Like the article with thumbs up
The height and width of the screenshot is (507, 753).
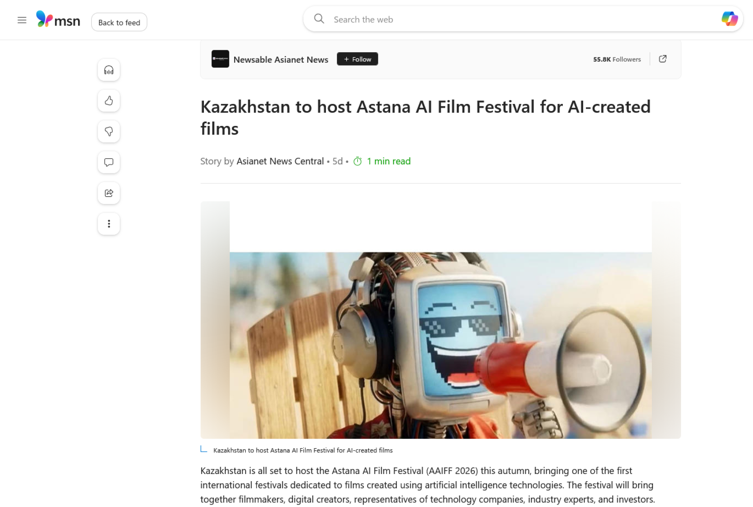109,101
